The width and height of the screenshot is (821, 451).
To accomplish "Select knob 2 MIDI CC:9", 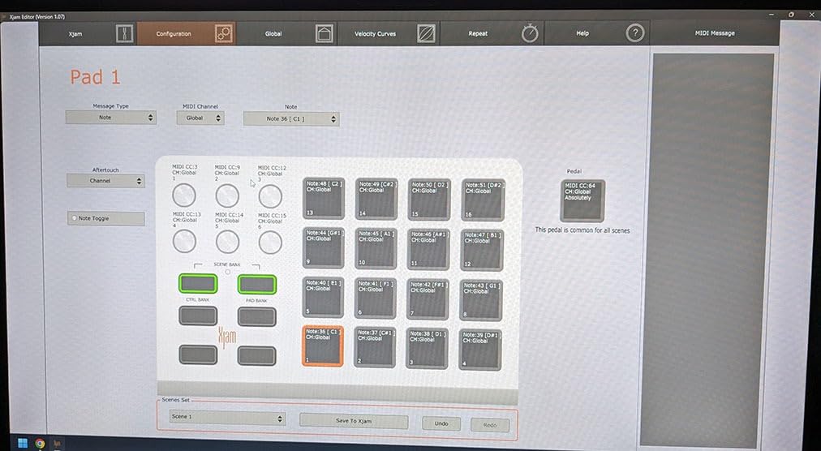I will 227,195.
